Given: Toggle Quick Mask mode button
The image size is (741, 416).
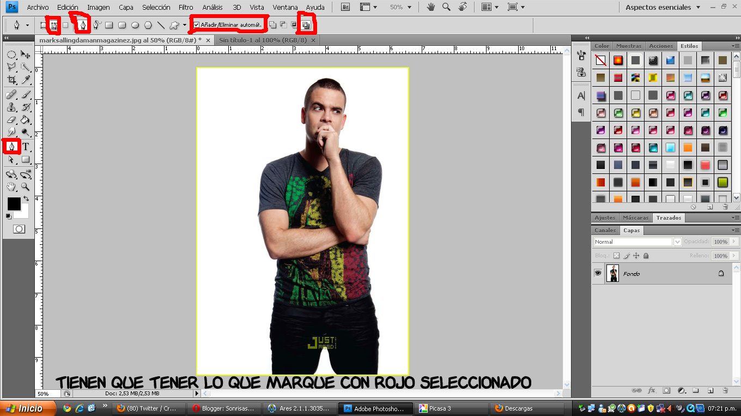Looking at the screenshot, I should pos(19,229).
